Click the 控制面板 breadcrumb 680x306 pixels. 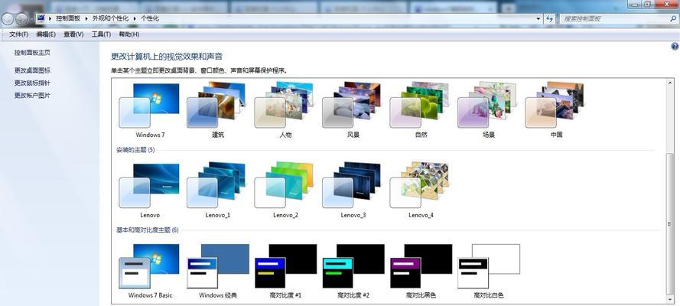[67, 18]
